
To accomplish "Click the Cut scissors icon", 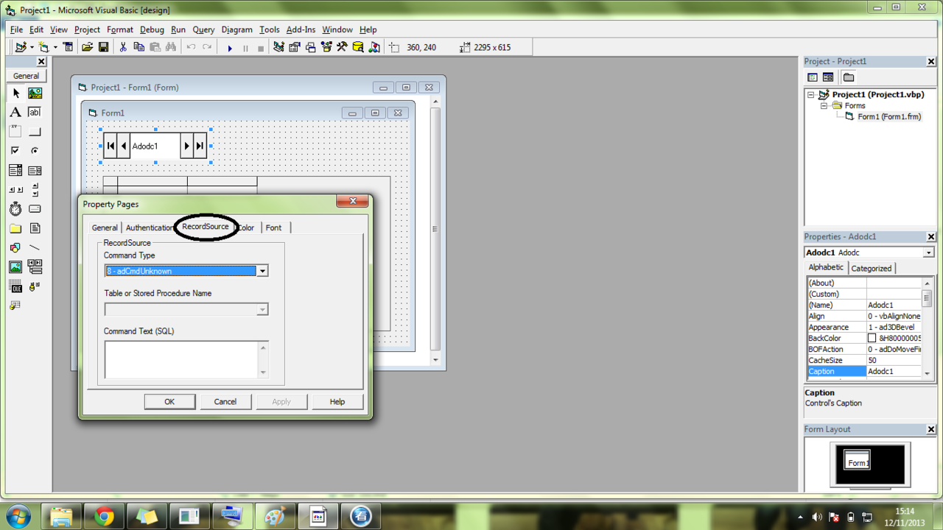I will tap(123, 47).
